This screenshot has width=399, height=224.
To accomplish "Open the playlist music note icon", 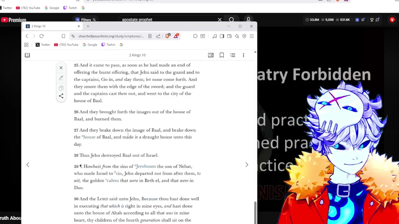I will pos(214,36).
